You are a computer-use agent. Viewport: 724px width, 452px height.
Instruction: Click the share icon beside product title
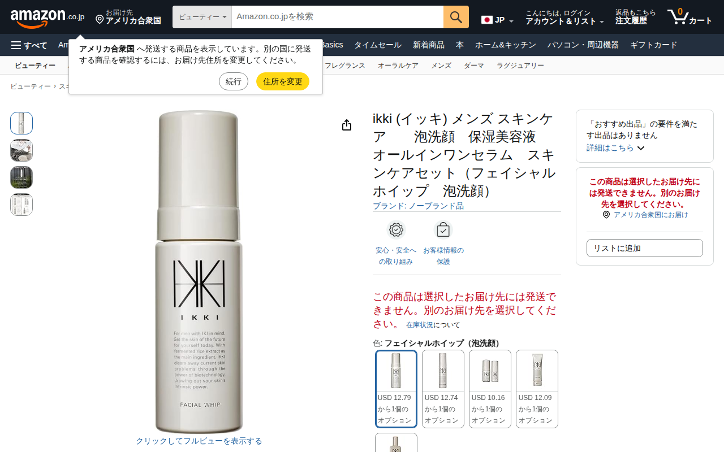[x=347, y=125]
